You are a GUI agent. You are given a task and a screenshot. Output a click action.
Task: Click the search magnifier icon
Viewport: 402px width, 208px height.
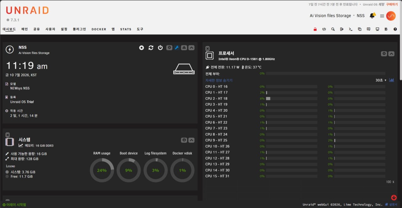click(333, 29)
